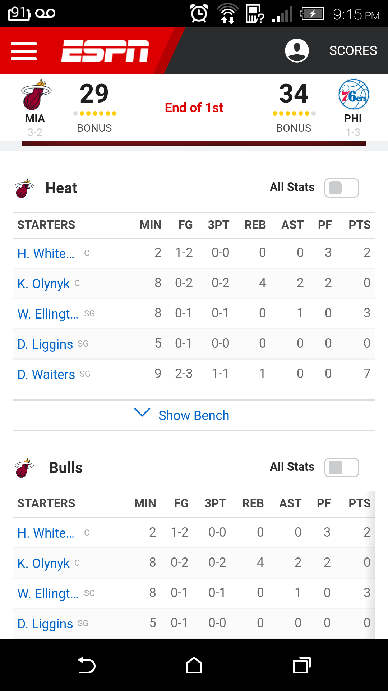Open K. Olynyk link in Heat table

point(43,284)
